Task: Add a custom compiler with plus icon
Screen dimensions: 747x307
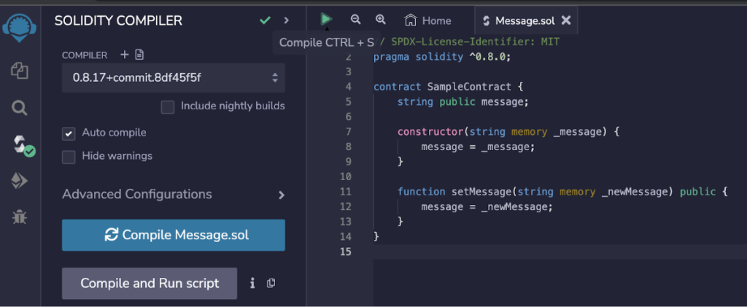Action: point(124,55)
